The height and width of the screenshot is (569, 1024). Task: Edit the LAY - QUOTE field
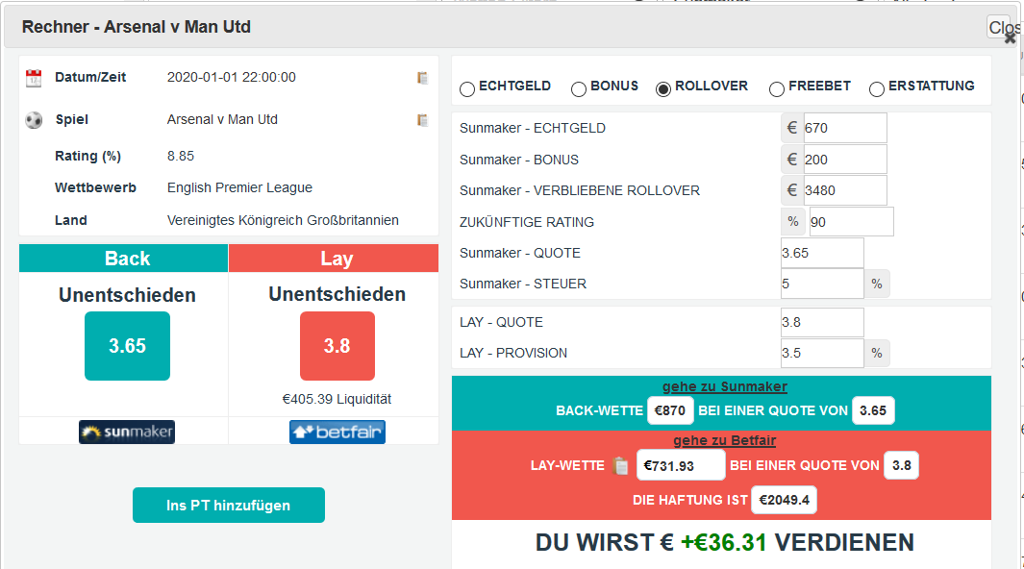[x=822, y=322]
